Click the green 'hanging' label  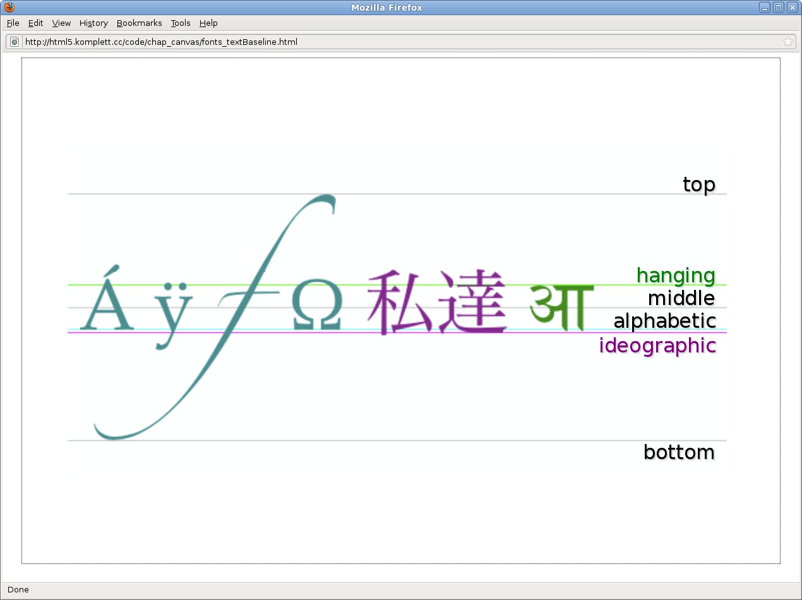tap(676, 275)
